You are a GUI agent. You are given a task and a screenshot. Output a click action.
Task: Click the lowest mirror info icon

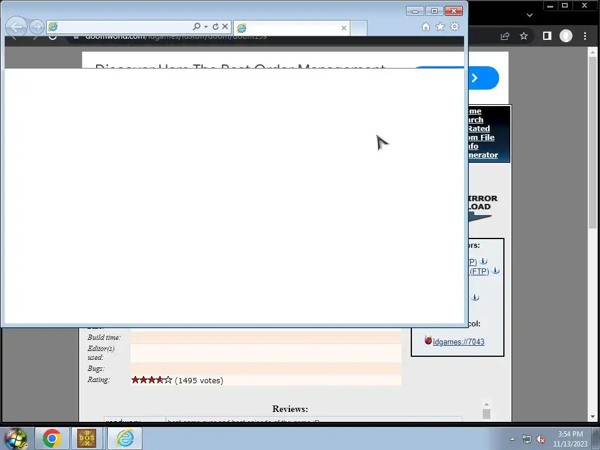coord(475,297)
